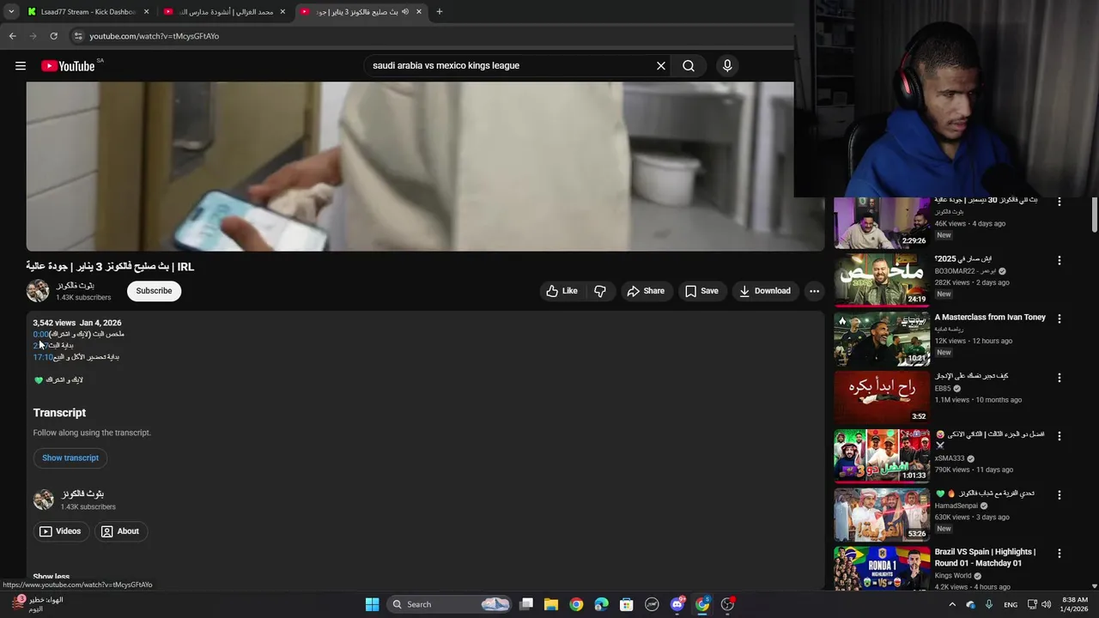Open a new browser tab
This screenshot has width=1099, height=618.
[x=440, y=12]
